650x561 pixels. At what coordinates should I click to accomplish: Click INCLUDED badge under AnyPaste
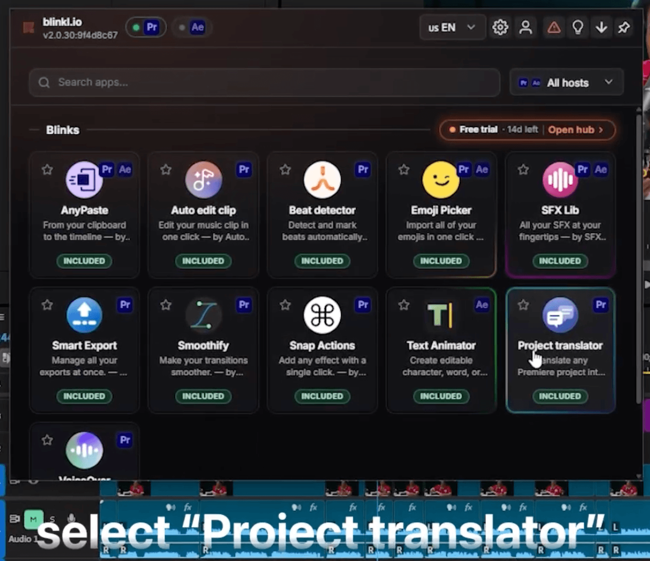click(84, 261)
